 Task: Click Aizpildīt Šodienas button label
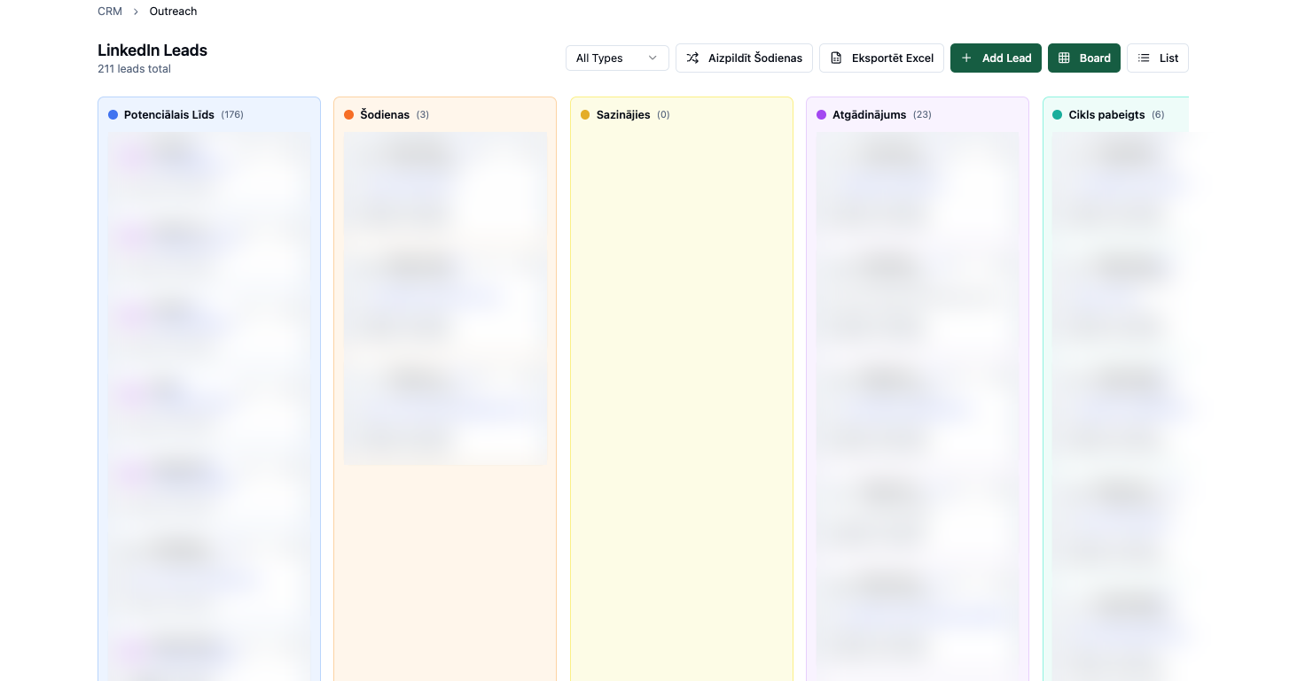point(755,58)
